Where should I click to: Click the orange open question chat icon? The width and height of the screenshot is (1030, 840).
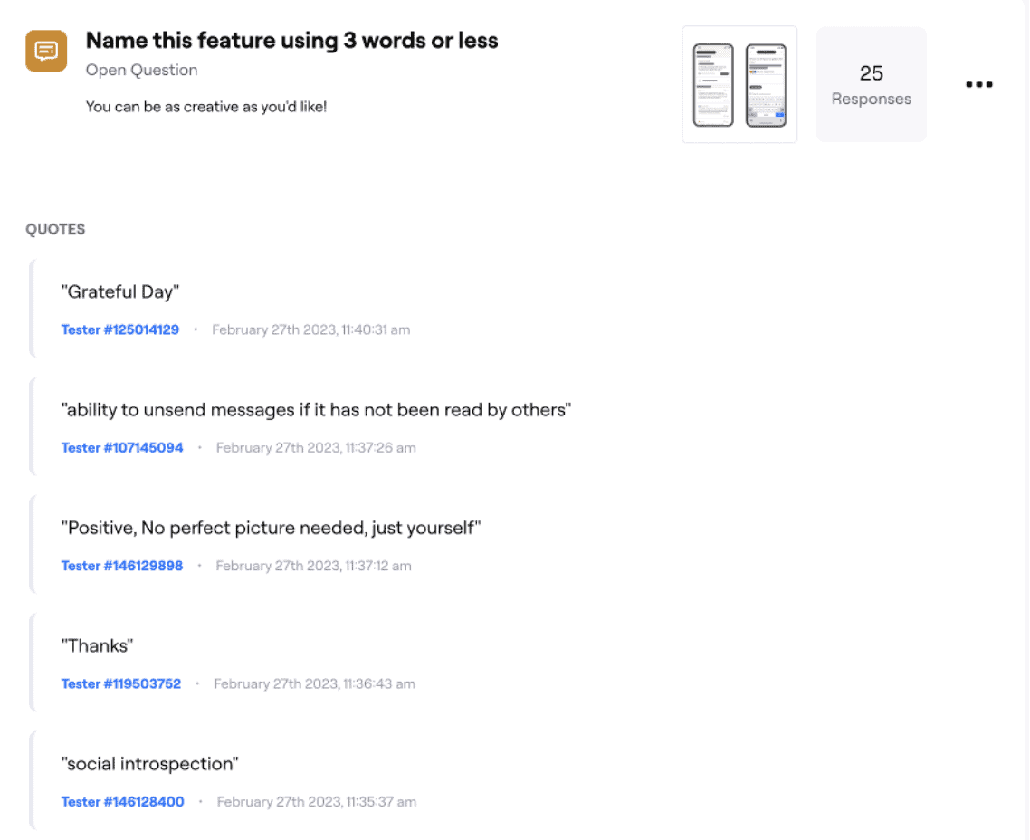click(x=46, y=51)
